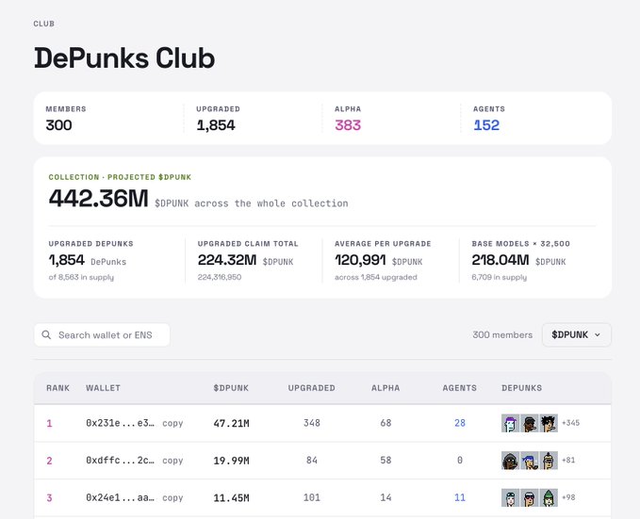This screenshot has width=640, height=519.
Task: Click alpha count 58 in rank 2
Action: tap(386, 461)
